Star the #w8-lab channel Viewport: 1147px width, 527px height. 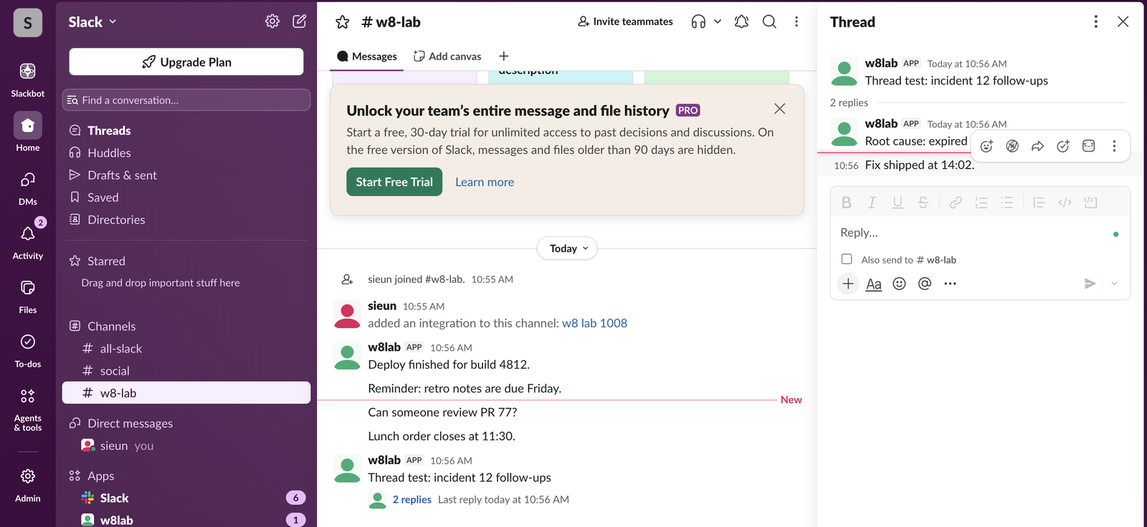[x=343, y=22]
